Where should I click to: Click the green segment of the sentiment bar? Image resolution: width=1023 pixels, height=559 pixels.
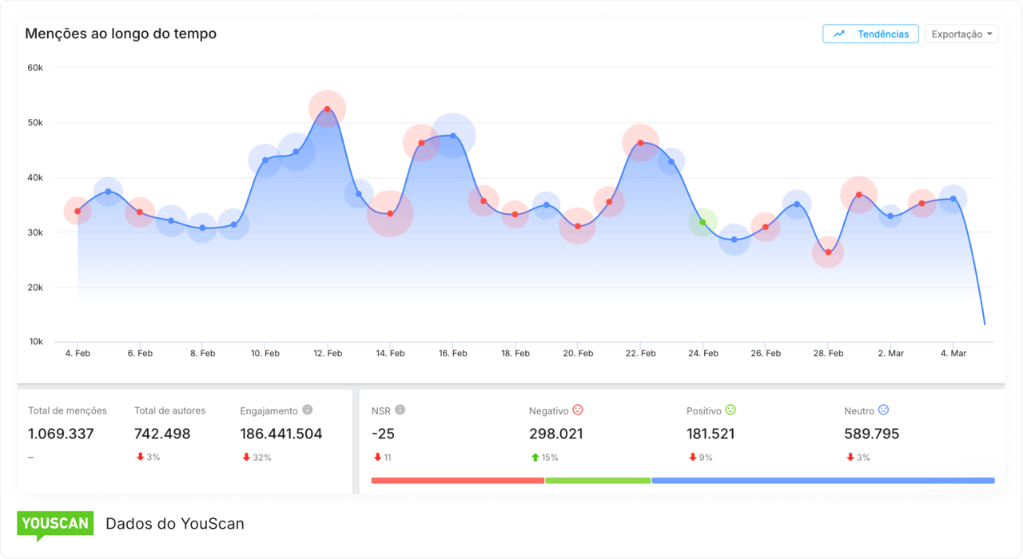click(596, 481)
